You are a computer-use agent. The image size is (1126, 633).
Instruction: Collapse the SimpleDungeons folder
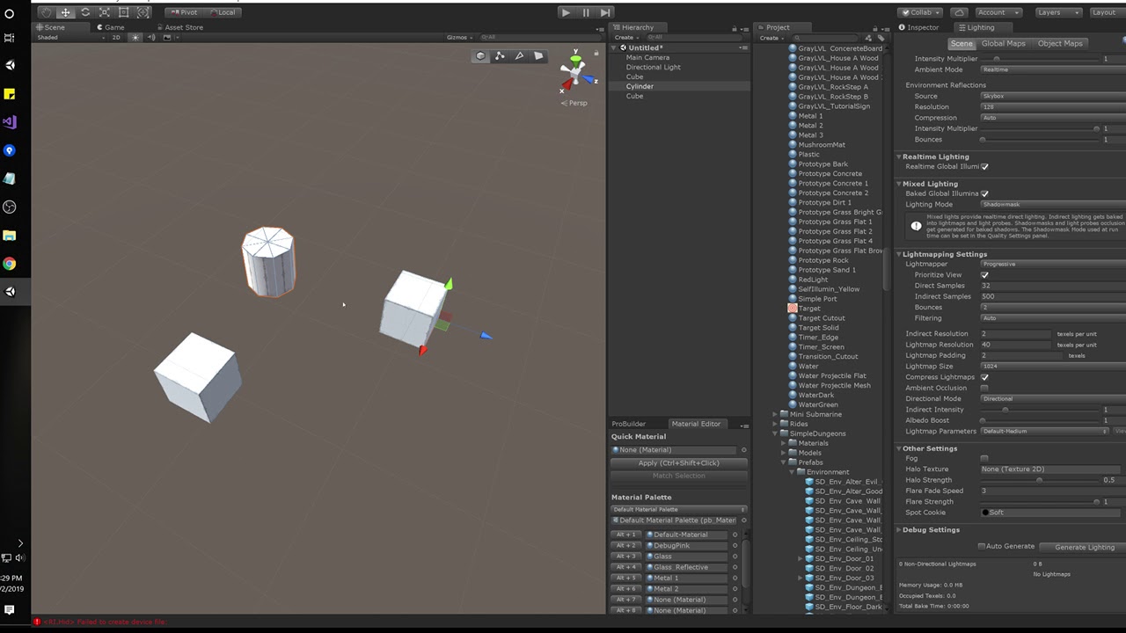(x=775, y=433)
